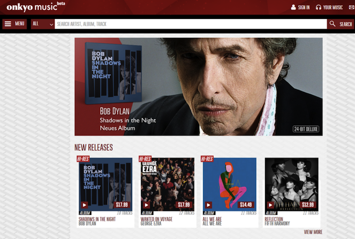Play preview of All We Are album
The height and width of the screenshot is (239, 355).
[x=209, y=205]
